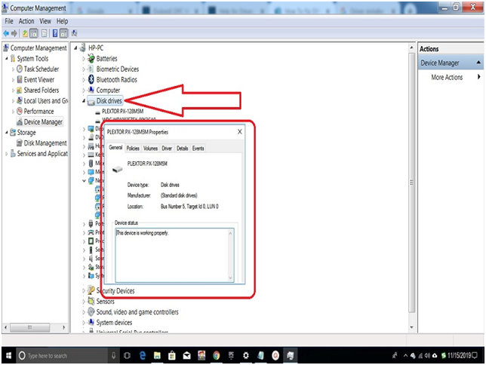Collapse Device Manager actions header
The width and height of the screenshot is (486, 365).
[478, 63]
